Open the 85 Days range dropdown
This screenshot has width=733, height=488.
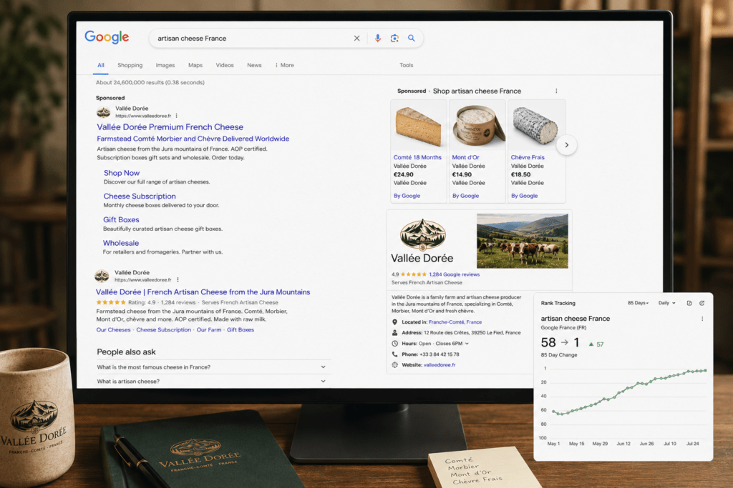638,303
